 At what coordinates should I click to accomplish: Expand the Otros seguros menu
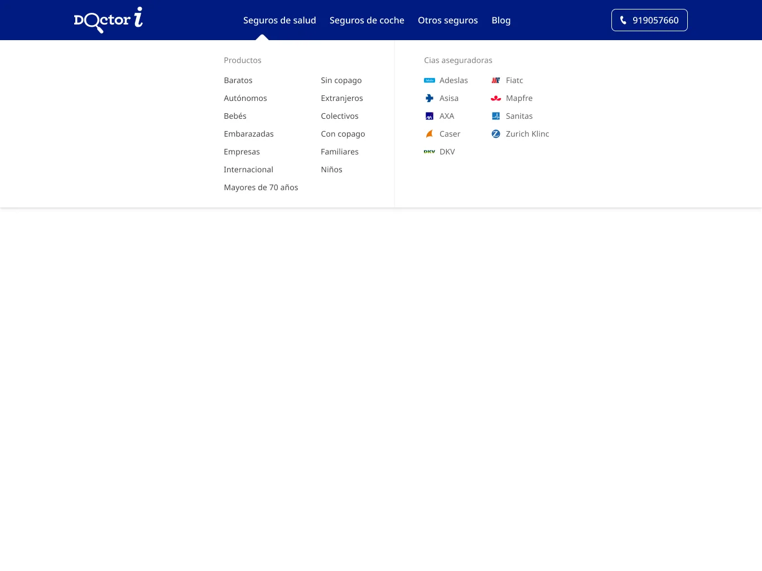tap(448, 20)
